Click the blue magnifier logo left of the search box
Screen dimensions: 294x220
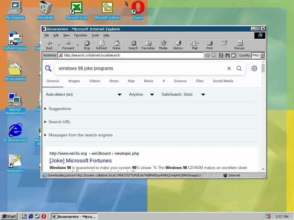tap(48, 68)
